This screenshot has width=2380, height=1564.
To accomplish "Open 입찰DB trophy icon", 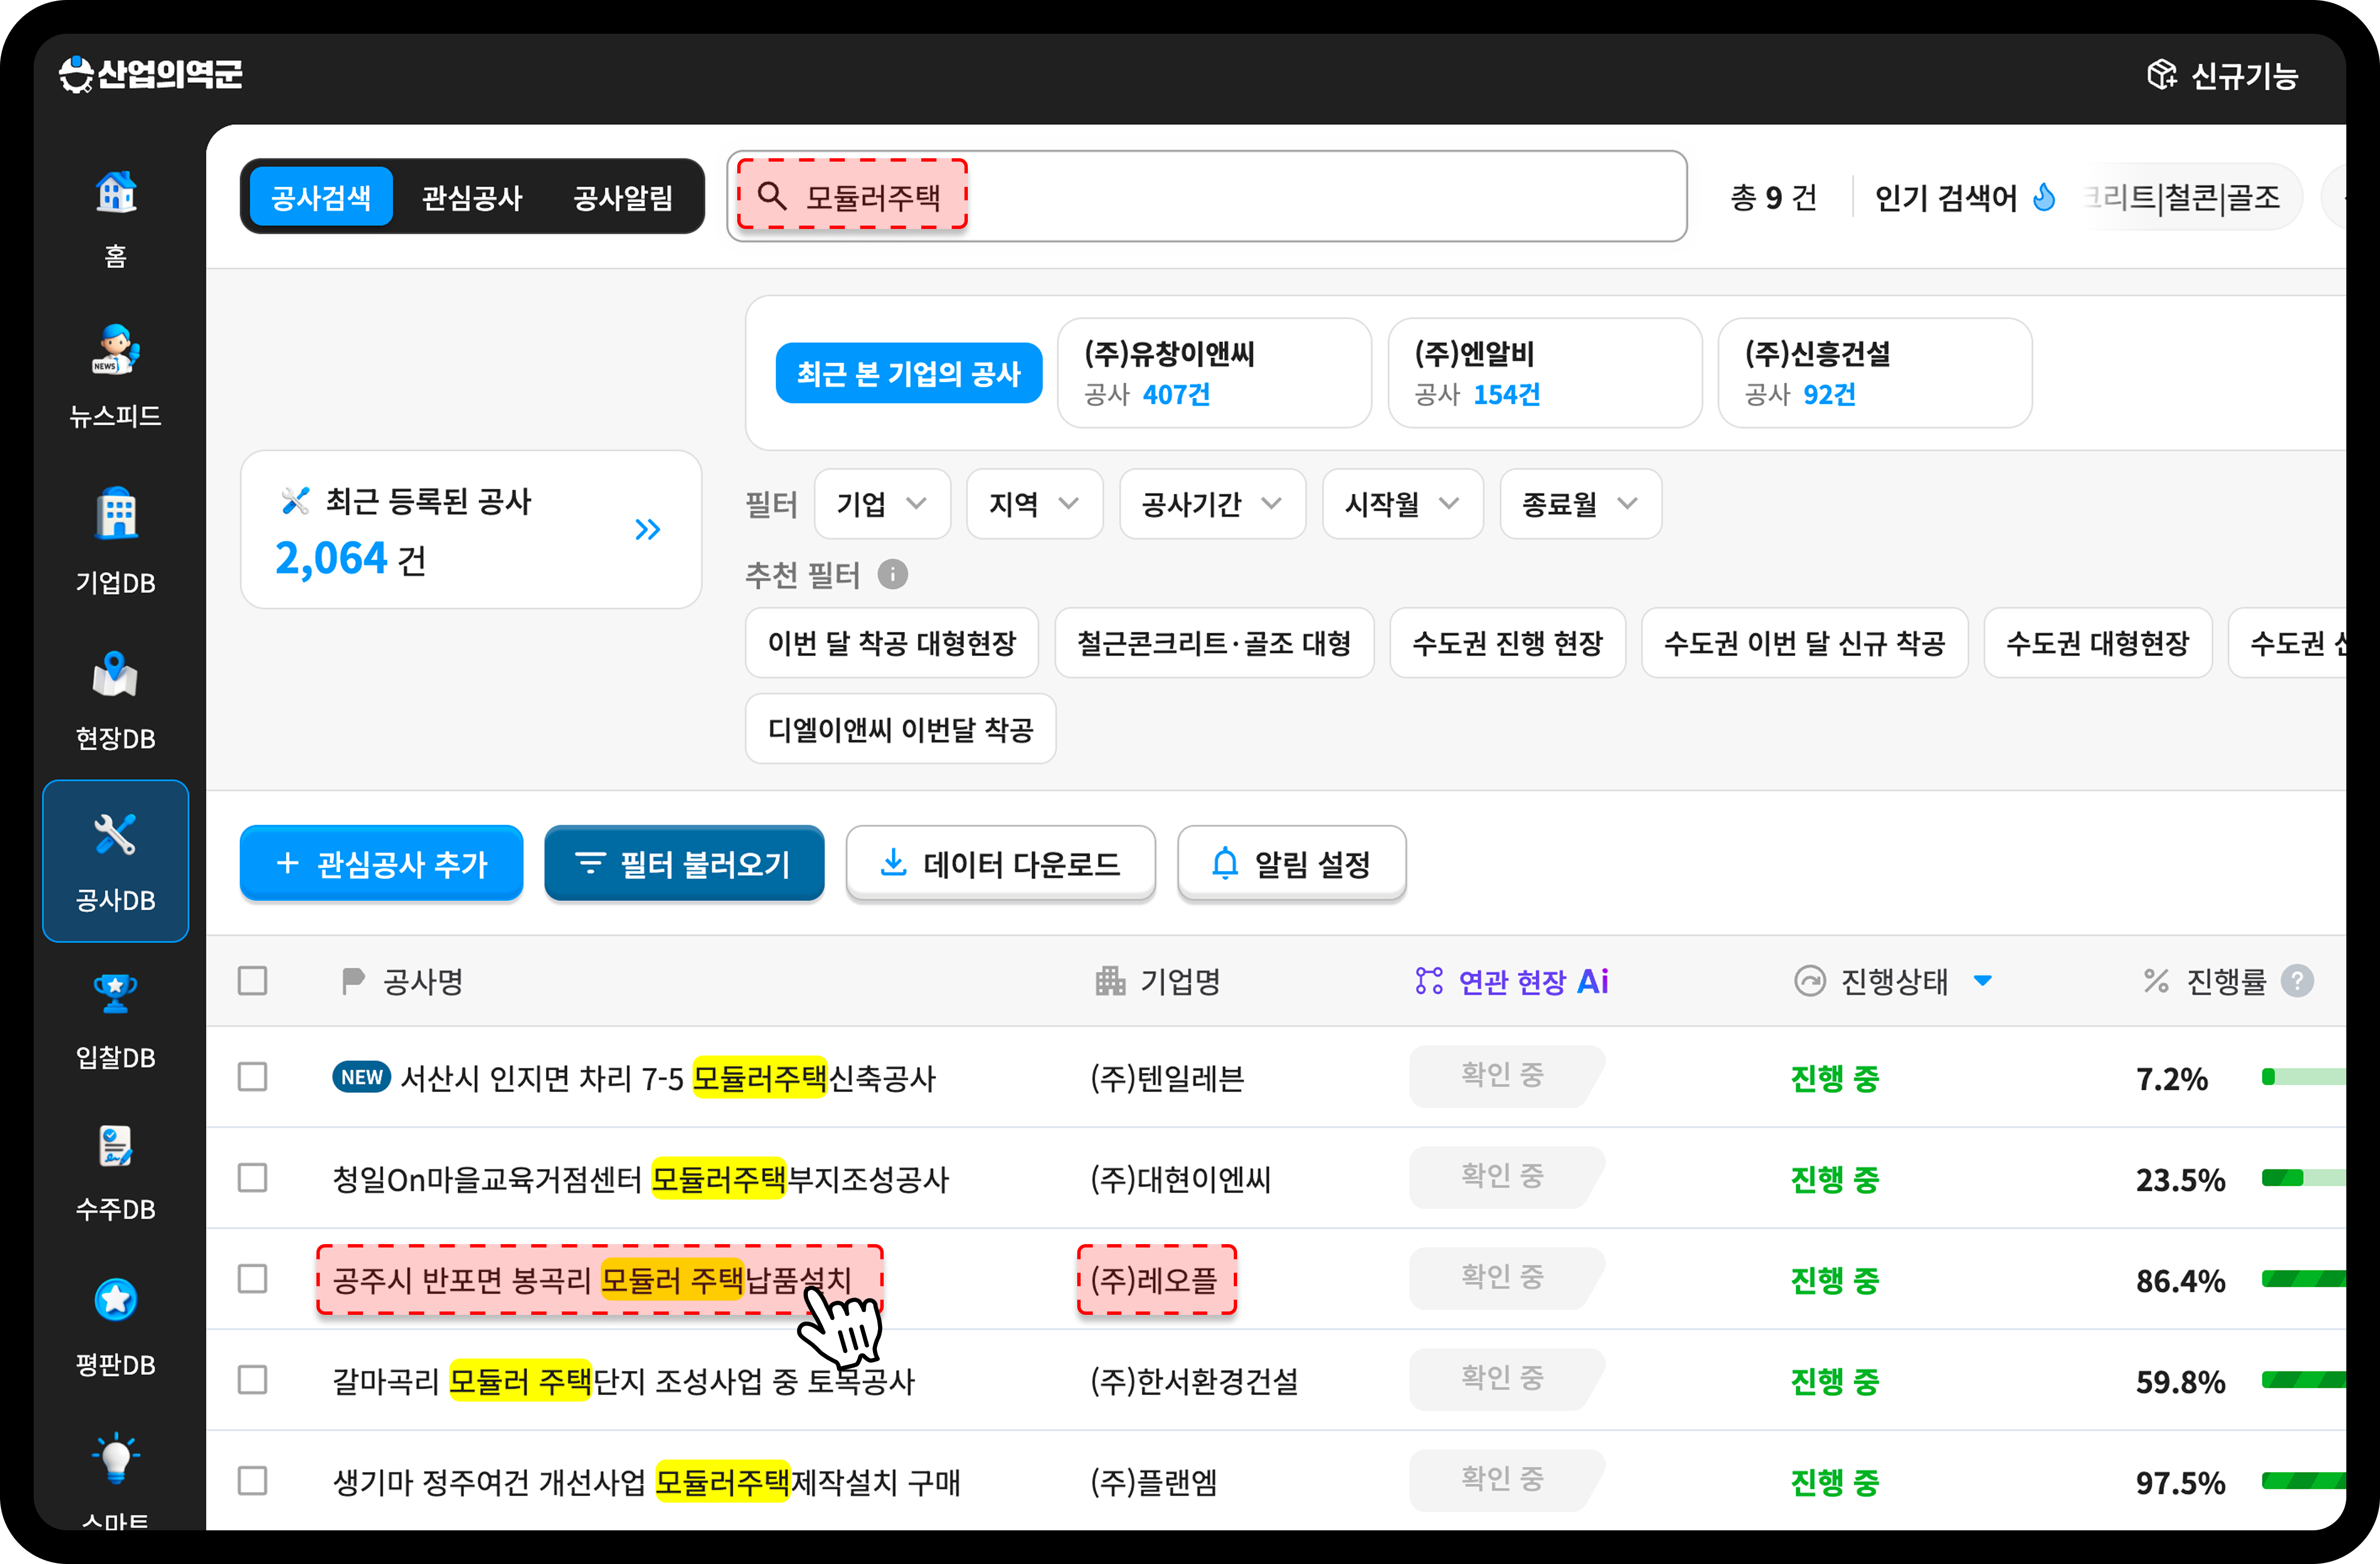I will (116, 993).
